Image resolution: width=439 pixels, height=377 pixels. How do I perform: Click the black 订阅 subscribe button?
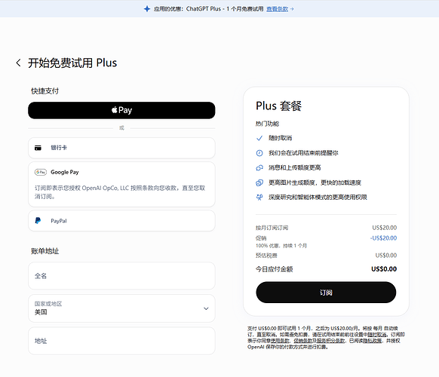[326, 293]
